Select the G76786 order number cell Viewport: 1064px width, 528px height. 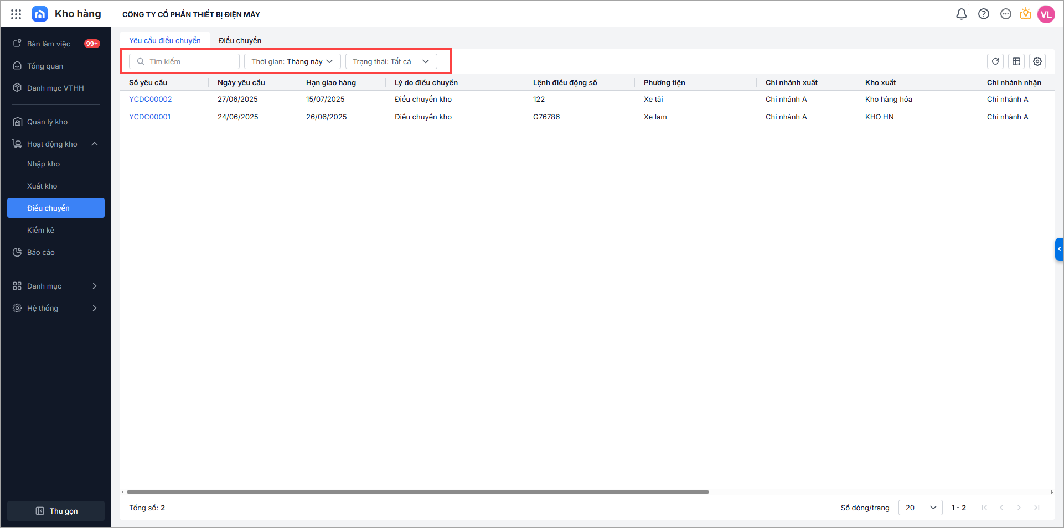[x=546, y=117]
